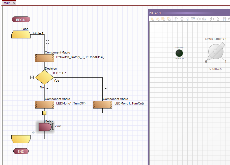Viewport: 230px width, 165px height.
Task: Click the small yellow branch junction square
Action: tap(44, 113)
